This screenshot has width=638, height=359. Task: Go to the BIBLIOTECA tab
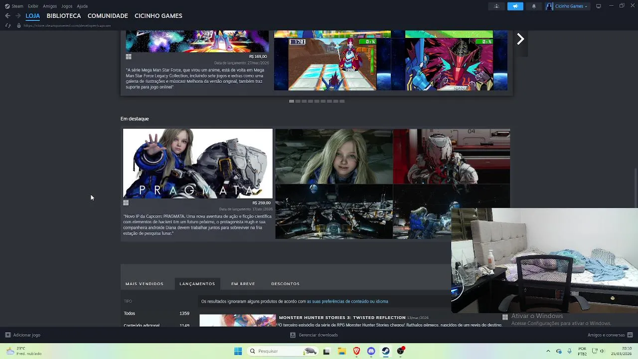pyautogui.click(x=64, y=16)
